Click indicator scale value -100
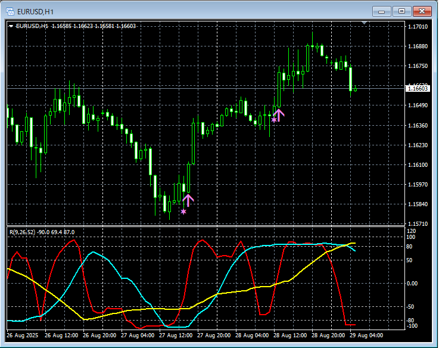 point(412,325)
